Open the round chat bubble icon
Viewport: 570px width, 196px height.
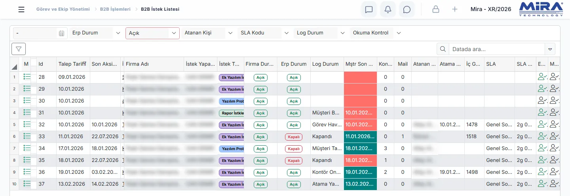[407, 10]
